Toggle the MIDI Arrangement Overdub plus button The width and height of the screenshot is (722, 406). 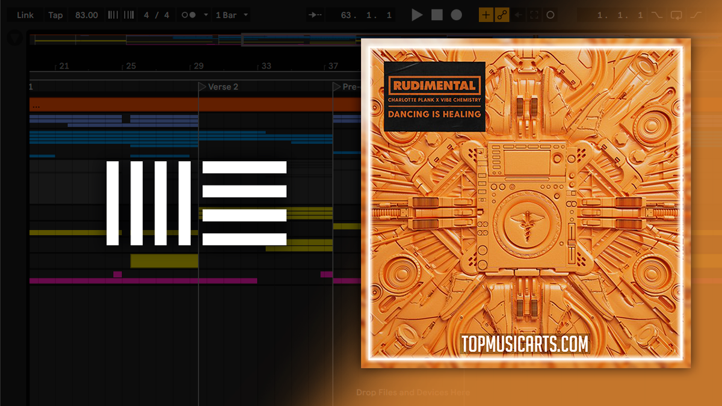(486, 15)
